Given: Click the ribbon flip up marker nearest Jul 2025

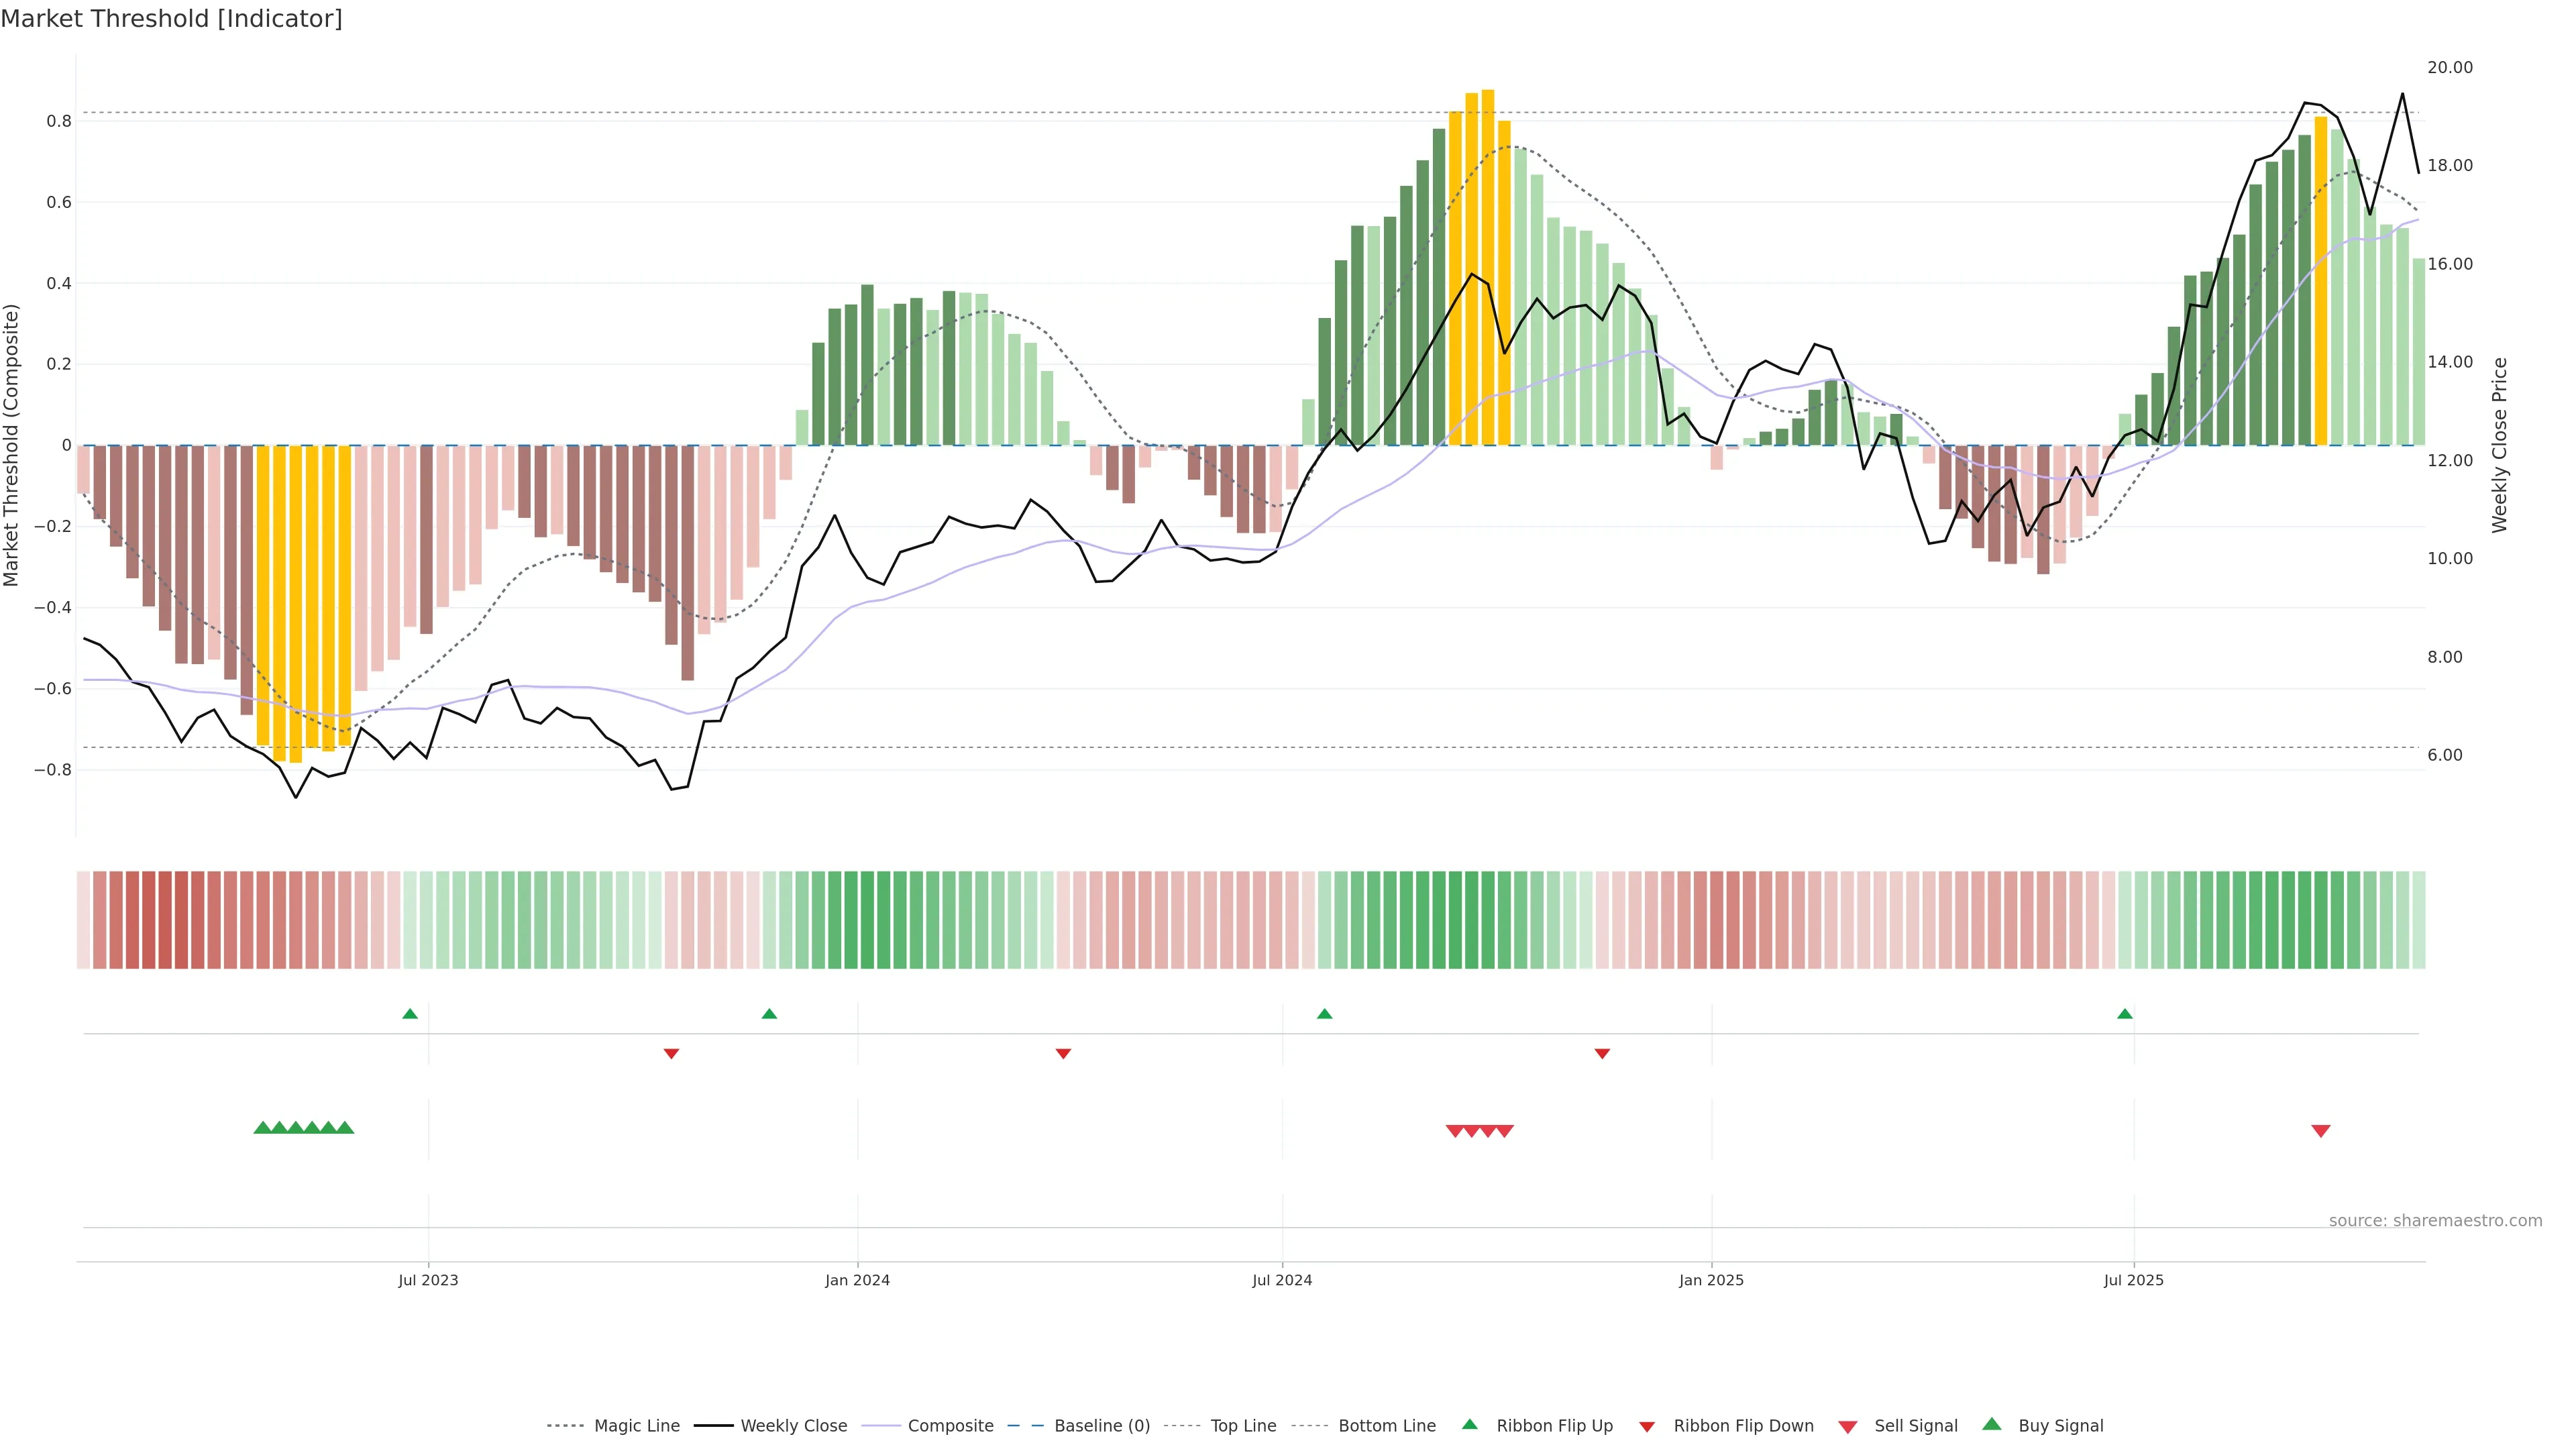Looking at the screenshot, I should [x=2125, y=1014].
